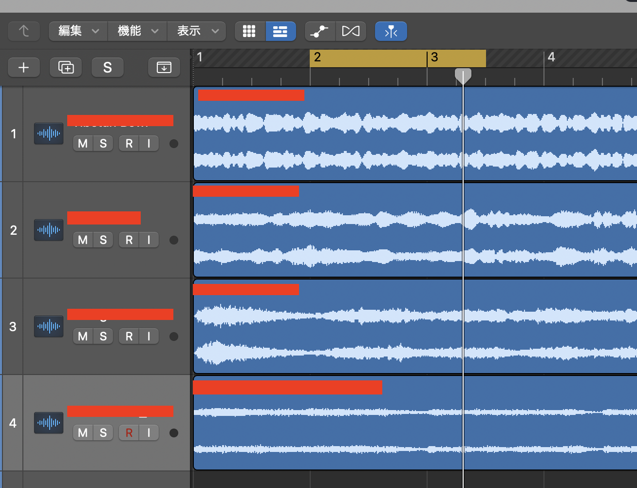Toggle the catch playhead button
This screenshot has width=637, height=488.
pos(391,32)
